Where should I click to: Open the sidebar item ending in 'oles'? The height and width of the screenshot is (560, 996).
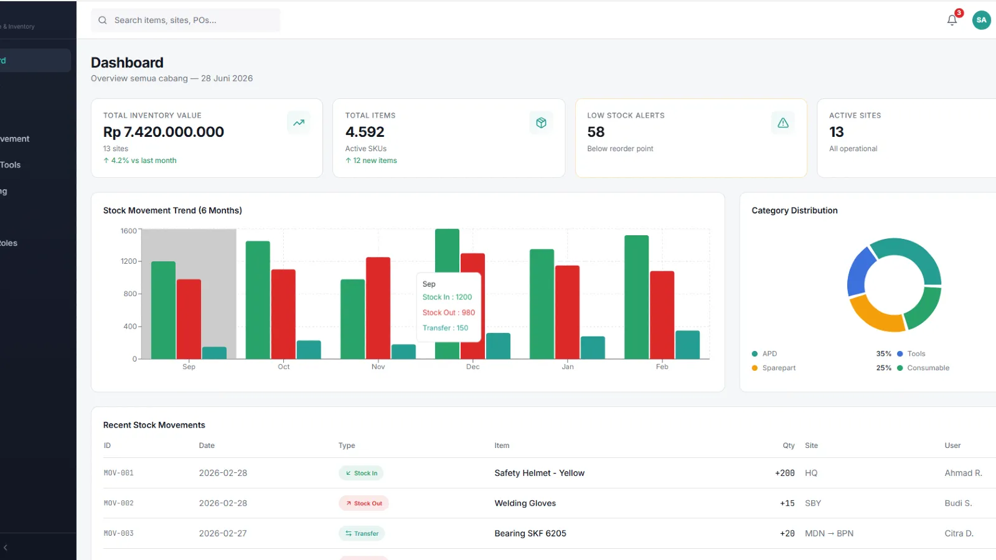9,243
